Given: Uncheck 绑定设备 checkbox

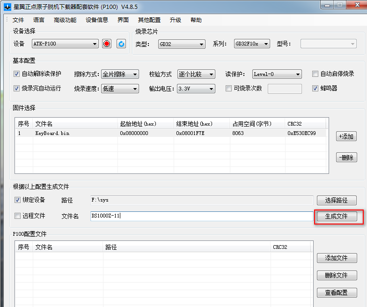Looking at the screenshot, I should [17, 200].
